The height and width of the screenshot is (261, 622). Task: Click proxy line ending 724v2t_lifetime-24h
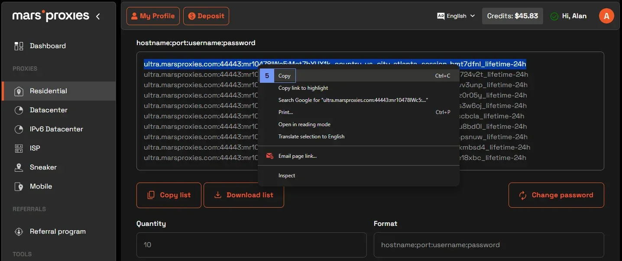[493, 75]
